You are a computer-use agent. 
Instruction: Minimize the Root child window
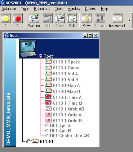pyautogui.click(x=85, y=36)
